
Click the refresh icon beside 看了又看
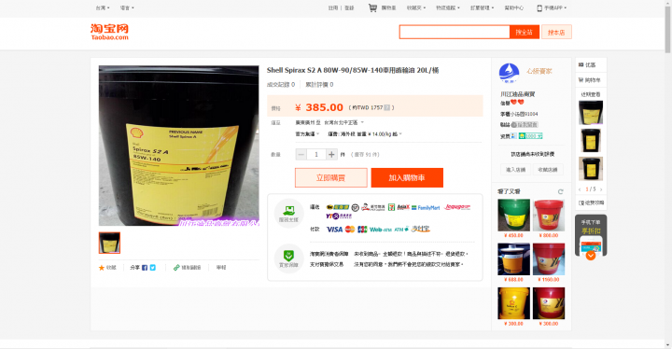560,191
